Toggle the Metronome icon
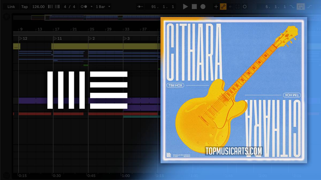 (84, 6)
